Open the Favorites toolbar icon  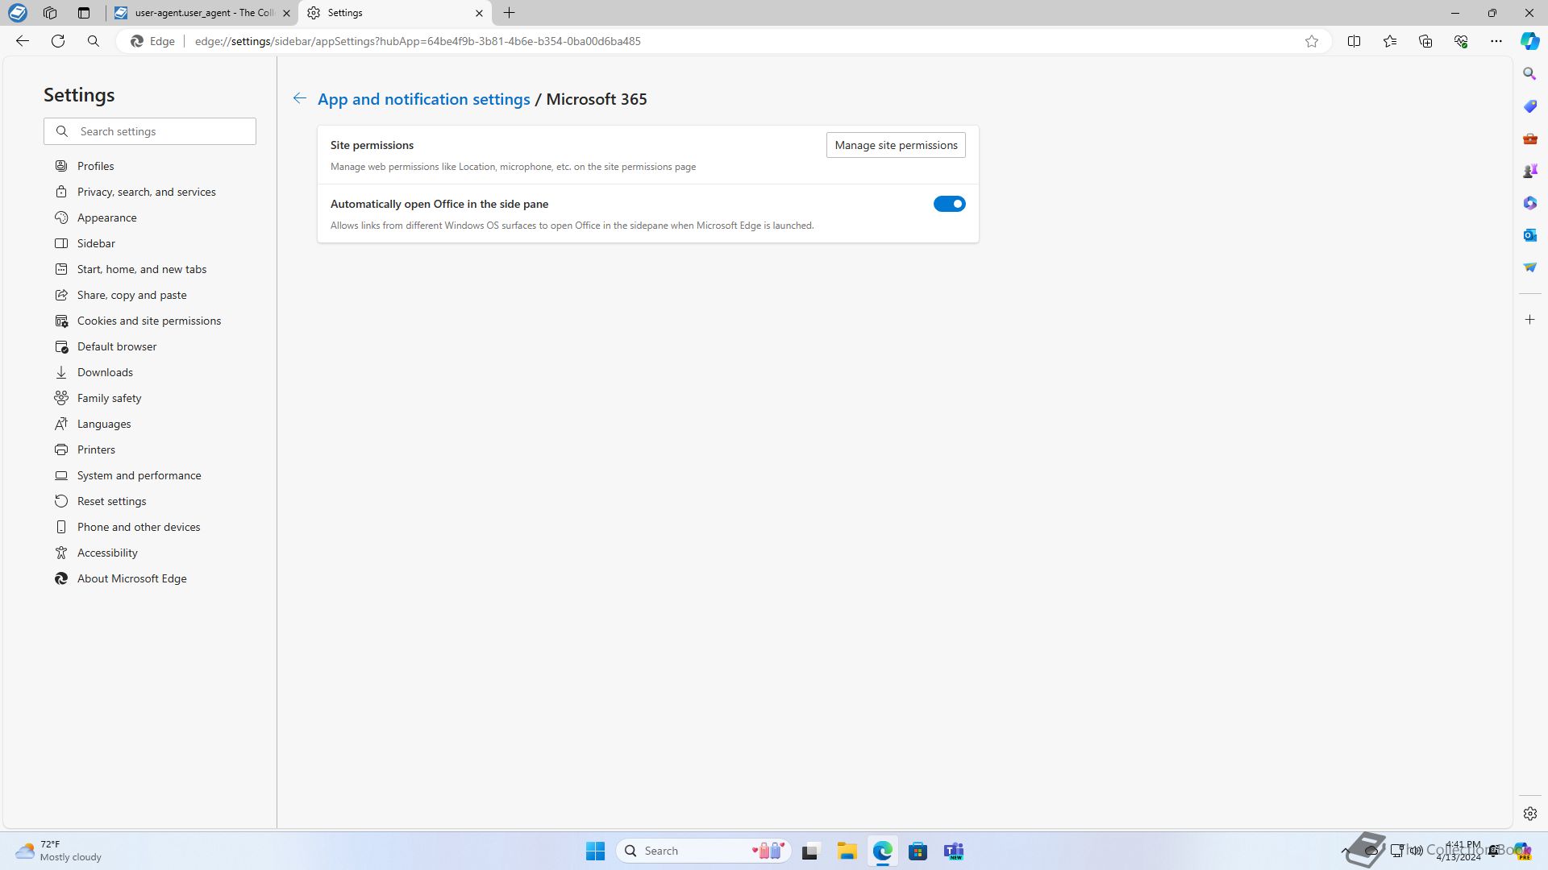(1389, 41)
